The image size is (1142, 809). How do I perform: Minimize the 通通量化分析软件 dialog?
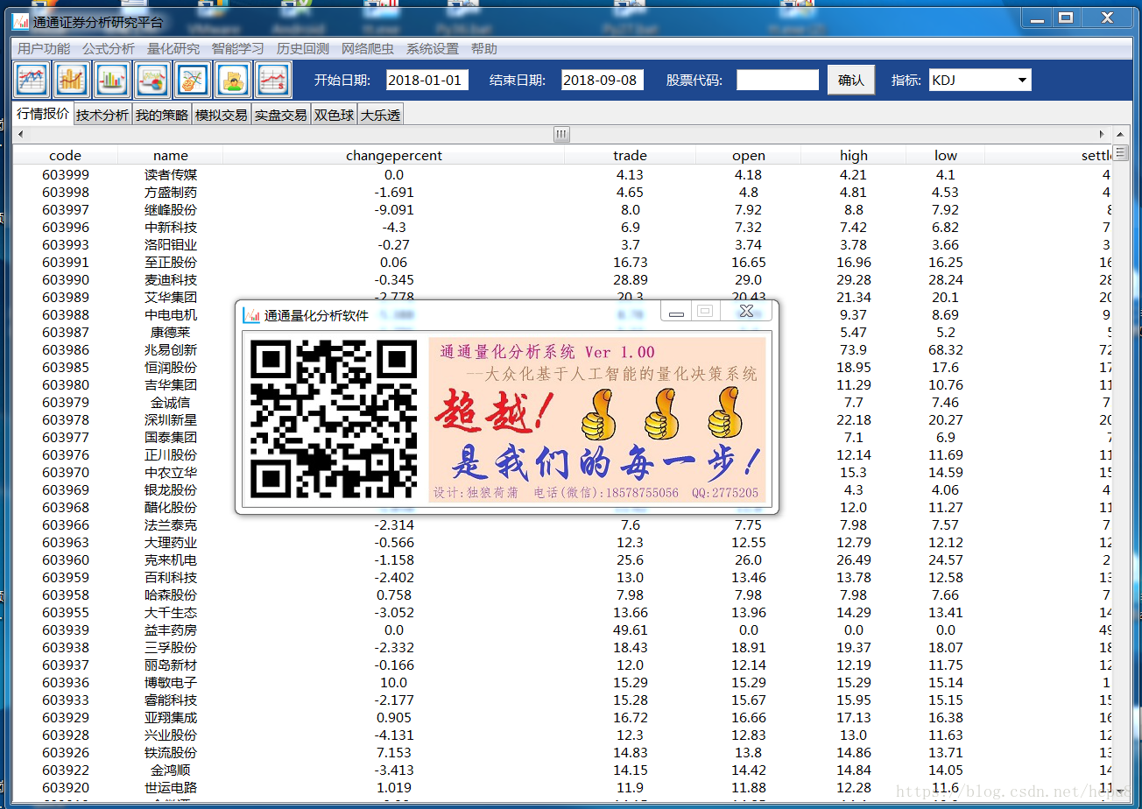tap(676, 312)
